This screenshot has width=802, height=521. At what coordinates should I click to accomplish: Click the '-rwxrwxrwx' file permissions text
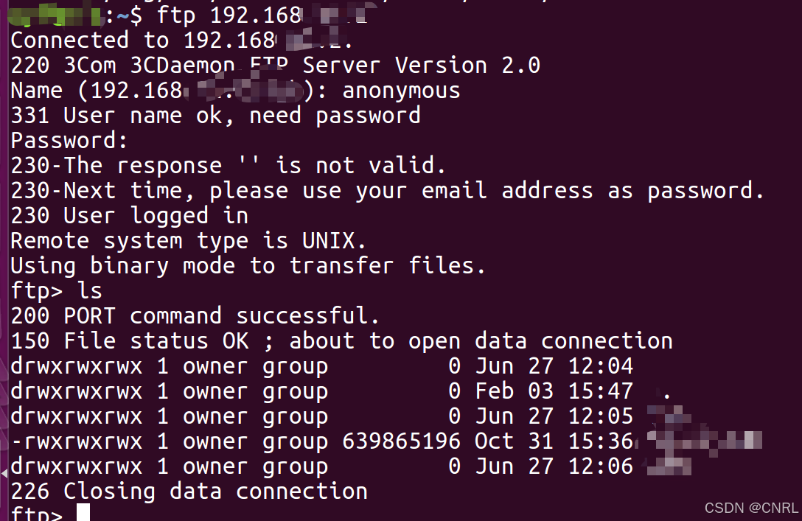tap(76, 441)
